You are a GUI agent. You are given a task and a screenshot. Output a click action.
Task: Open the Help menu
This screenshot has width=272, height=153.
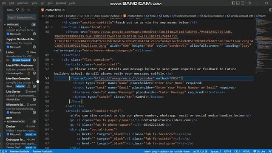click(x=72, y=3)
